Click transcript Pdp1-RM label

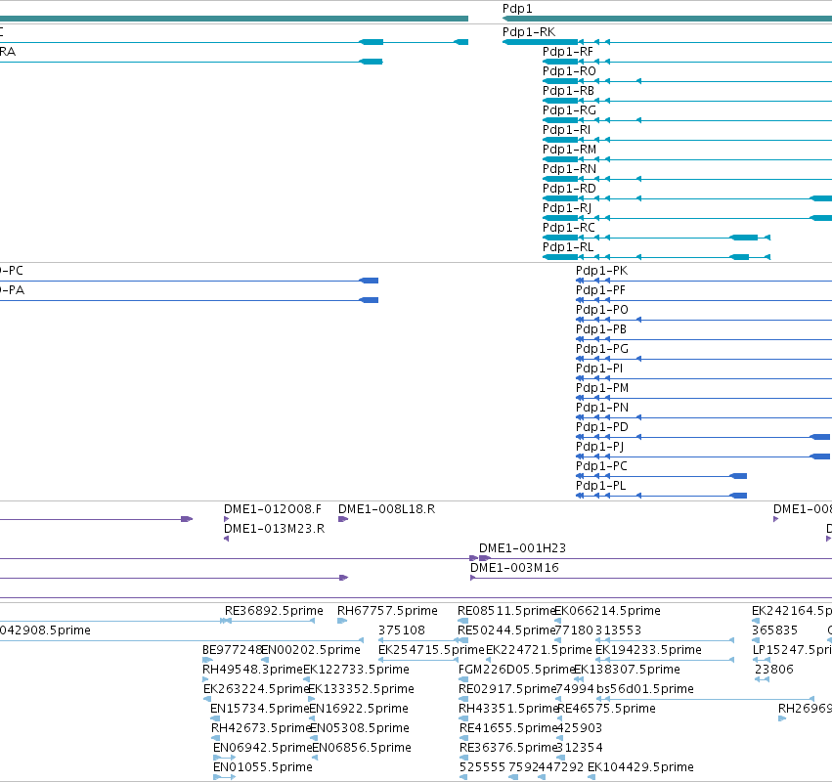569,150
